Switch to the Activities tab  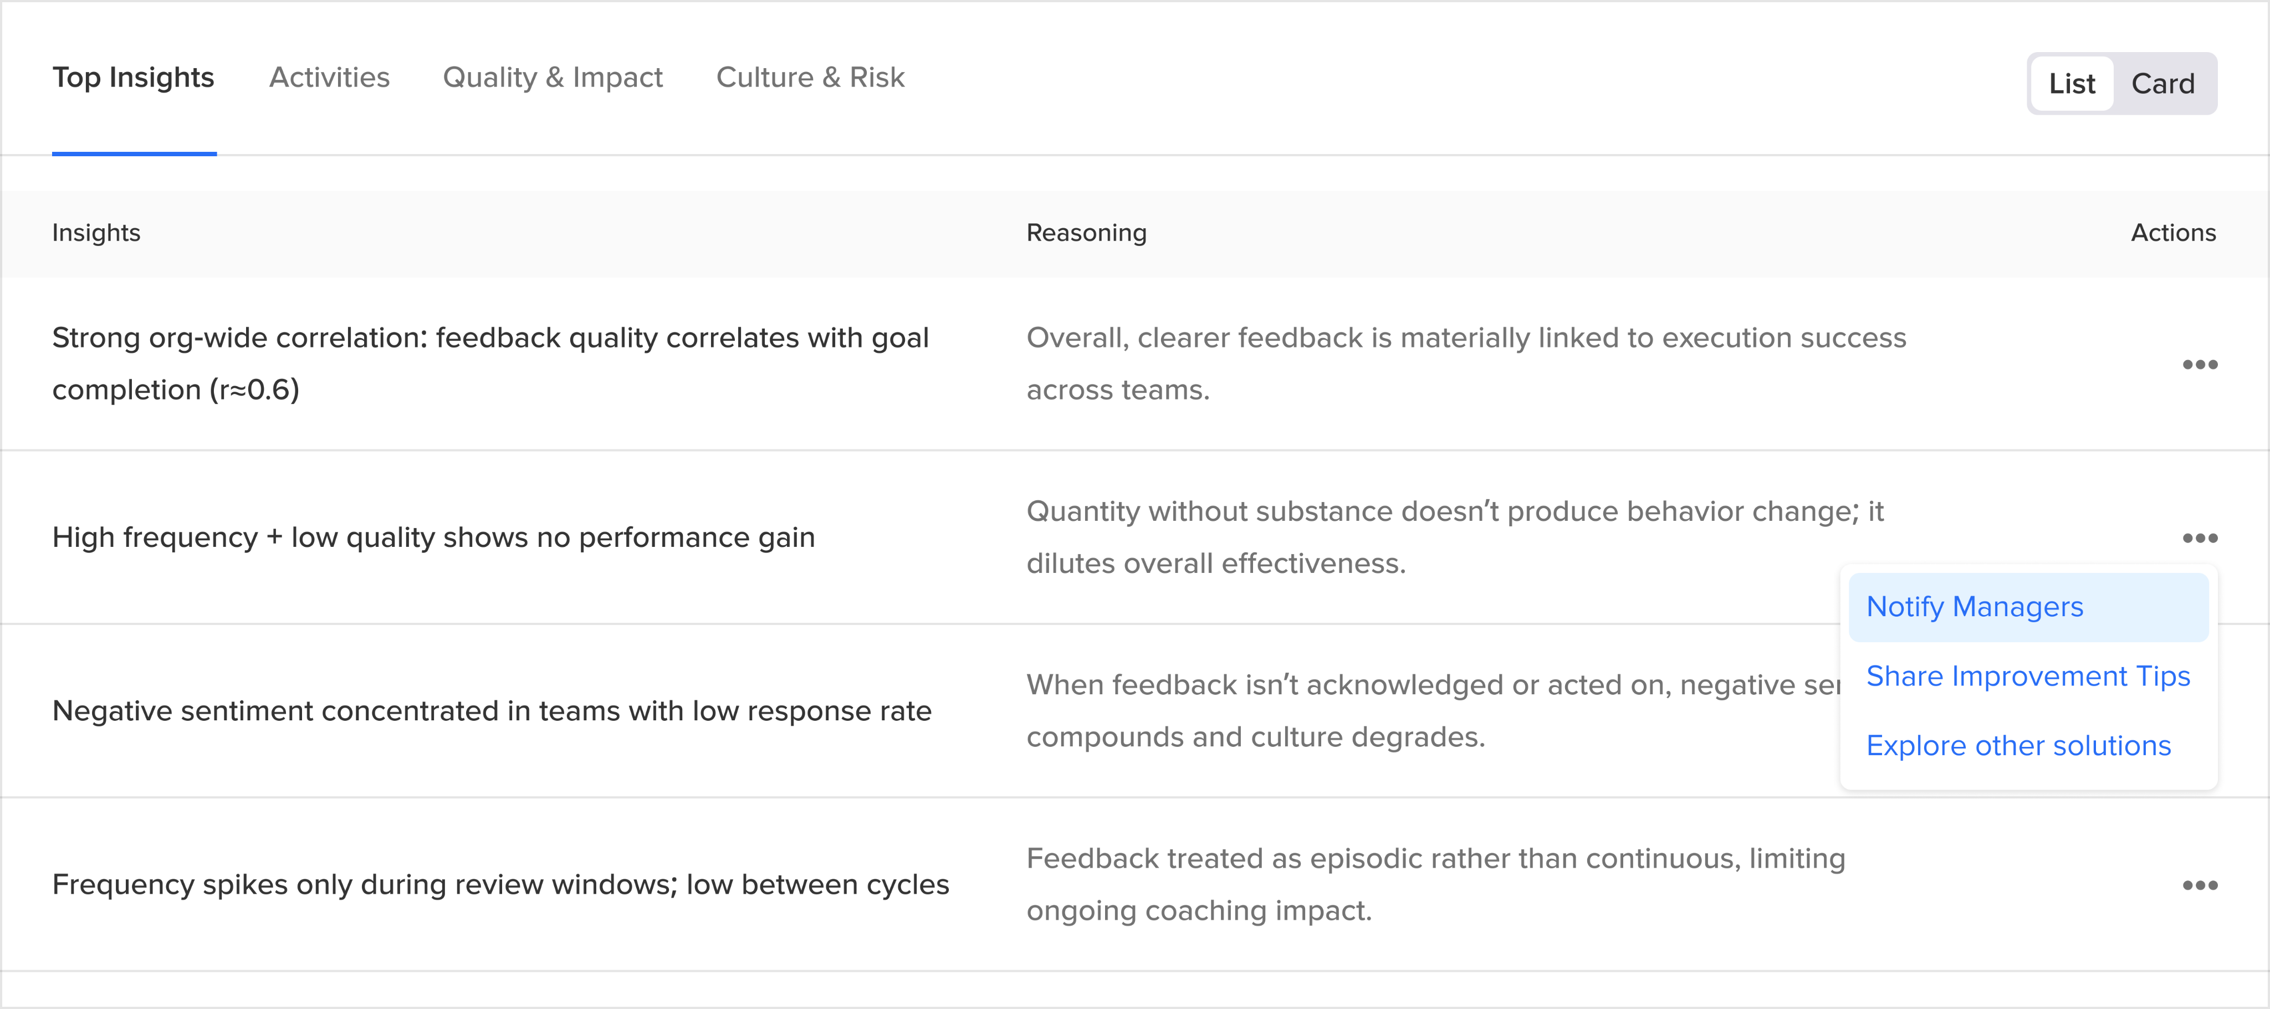[x=329, y=78]
